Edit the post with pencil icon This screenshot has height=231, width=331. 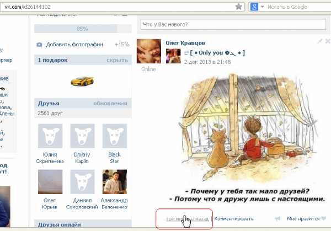(x=319, y=41)
